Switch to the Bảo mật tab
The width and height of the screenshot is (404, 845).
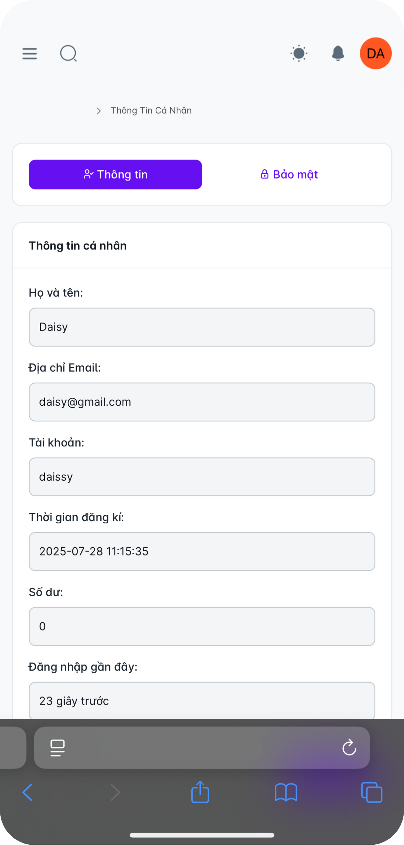pos(289,174)
